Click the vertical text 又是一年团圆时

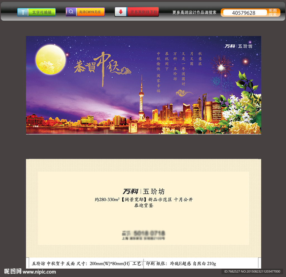183,69
